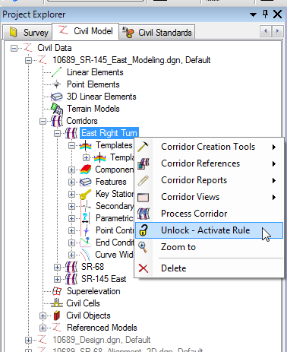This screenshot has width=287, height=352.
Task: Select the Key Stations key icon
Action: pyautogui.click(x=85, y=194)
